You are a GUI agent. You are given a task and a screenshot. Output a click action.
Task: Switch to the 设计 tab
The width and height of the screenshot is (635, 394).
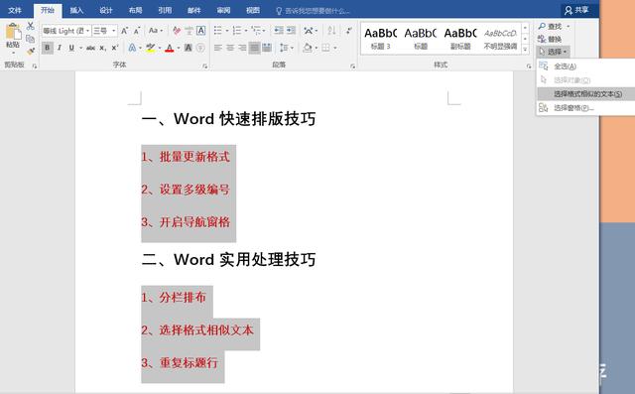tap(106, 11)
